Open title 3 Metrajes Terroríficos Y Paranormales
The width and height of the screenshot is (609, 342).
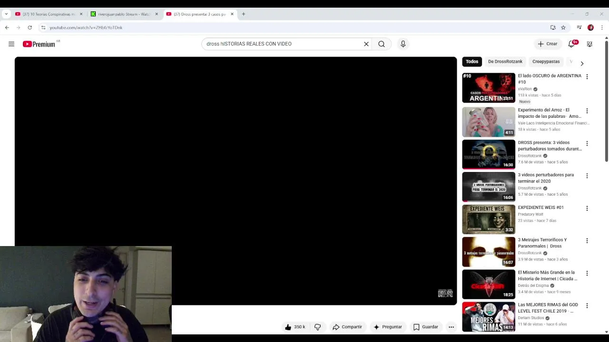point(542,243)
